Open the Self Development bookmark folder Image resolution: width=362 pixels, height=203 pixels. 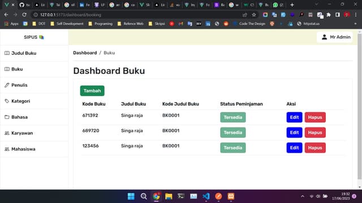tap(67, 24)
